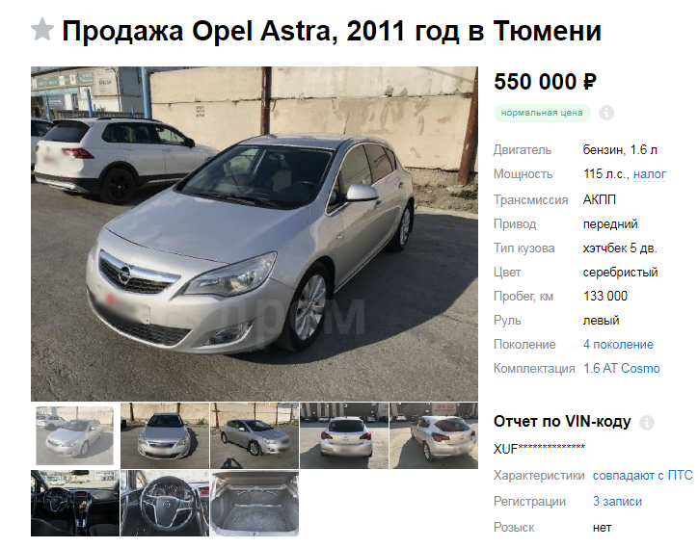Click info icon beside Отчет по VIN-коду
The image size is (698, 548).
(646, 422)
